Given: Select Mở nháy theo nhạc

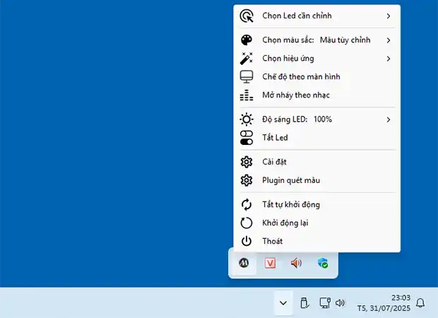Looking at the screenshot, I should (316, 95).
